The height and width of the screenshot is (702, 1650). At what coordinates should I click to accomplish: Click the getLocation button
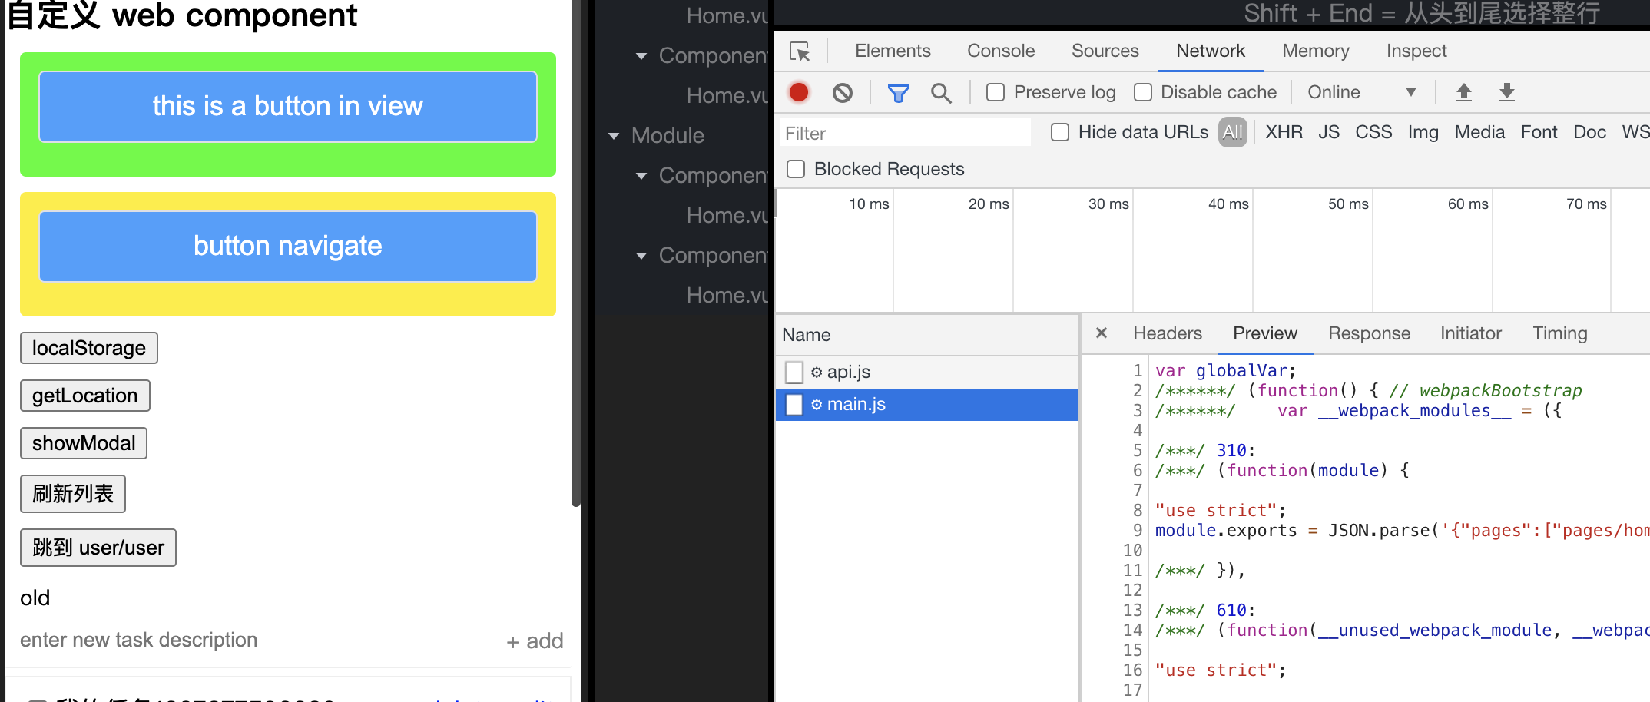tap(85, 396)
